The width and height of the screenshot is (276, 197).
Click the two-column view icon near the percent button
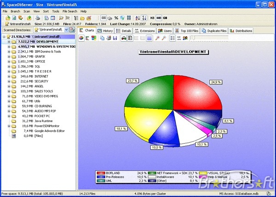pyautogui.click(x=129, y=18)
